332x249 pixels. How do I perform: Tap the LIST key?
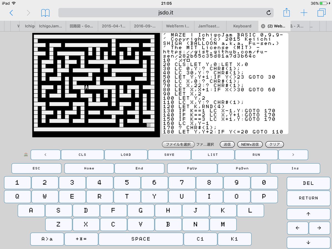213,155
